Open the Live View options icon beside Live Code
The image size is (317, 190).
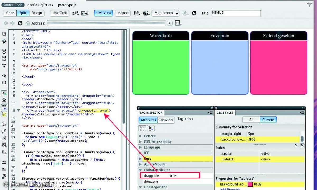click(76, 13)
